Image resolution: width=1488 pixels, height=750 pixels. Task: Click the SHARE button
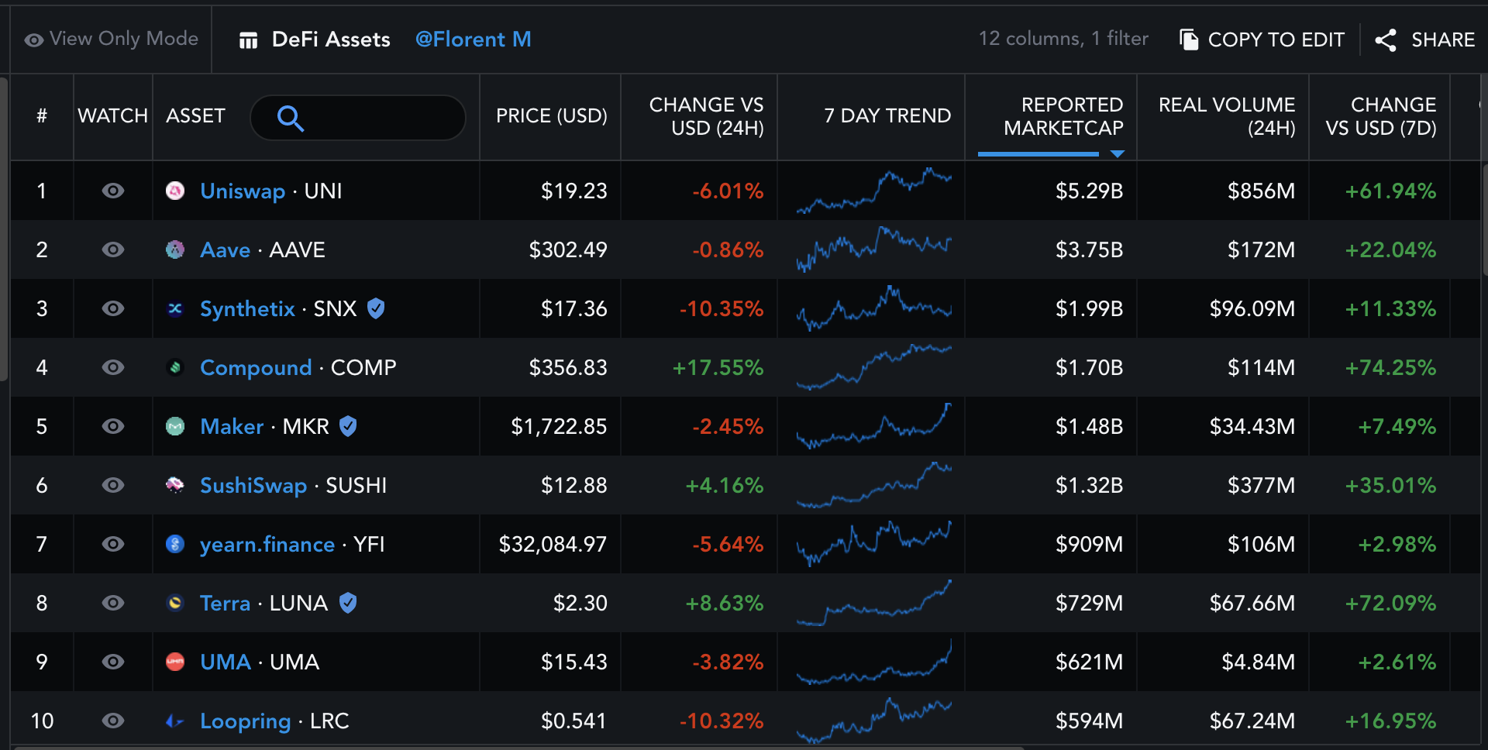[1424, 40]
